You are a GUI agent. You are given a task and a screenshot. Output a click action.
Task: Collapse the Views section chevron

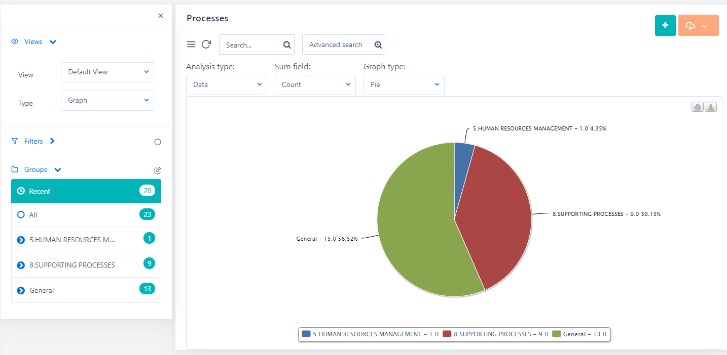click(53, 42)
